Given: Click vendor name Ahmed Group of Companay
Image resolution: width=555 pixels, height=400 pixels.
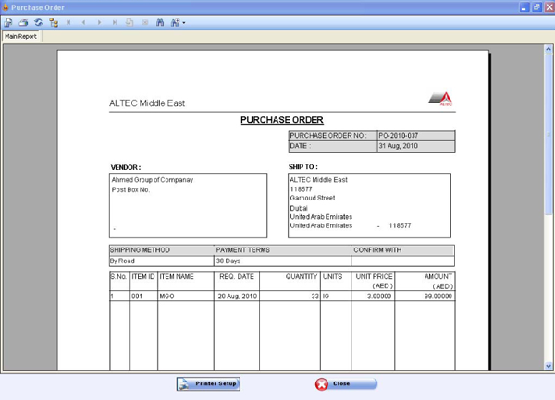Looking at the screenshot, I should 153,180.
